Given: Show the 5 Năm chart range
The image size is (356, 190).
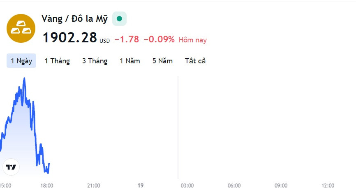Looking at the screenshot, I should click(x=162, y=60).
